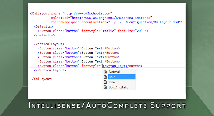The width and height of the screenshot is (214, 116).
Task: Select BoldAndItalic autocomplete option
Action: click(x=122, y=87)
